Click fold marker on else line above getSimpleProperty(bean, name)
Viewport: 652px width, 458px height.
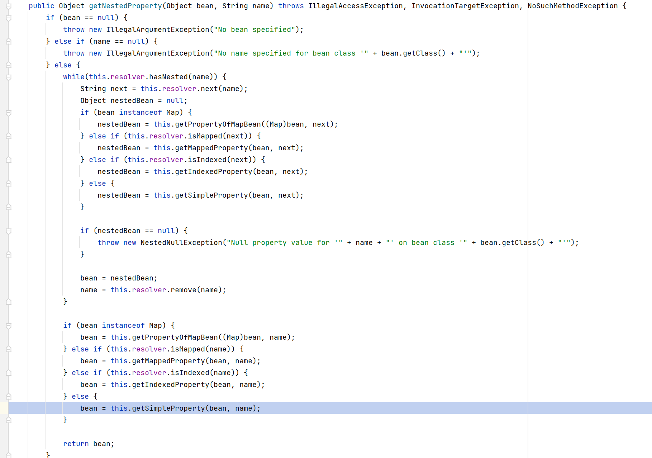click(x=9, y=397)
